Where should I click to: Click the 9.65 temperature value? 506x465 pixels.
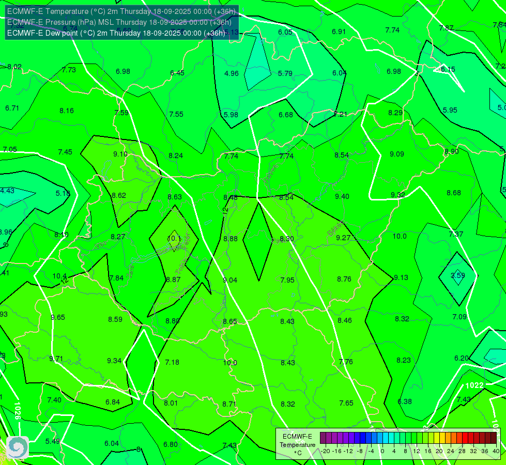[58, 318]
